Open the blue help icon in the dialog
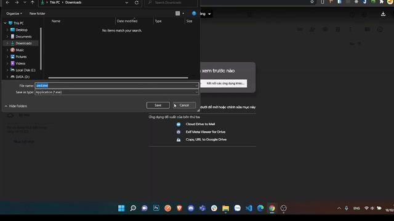 coord(194,14)
